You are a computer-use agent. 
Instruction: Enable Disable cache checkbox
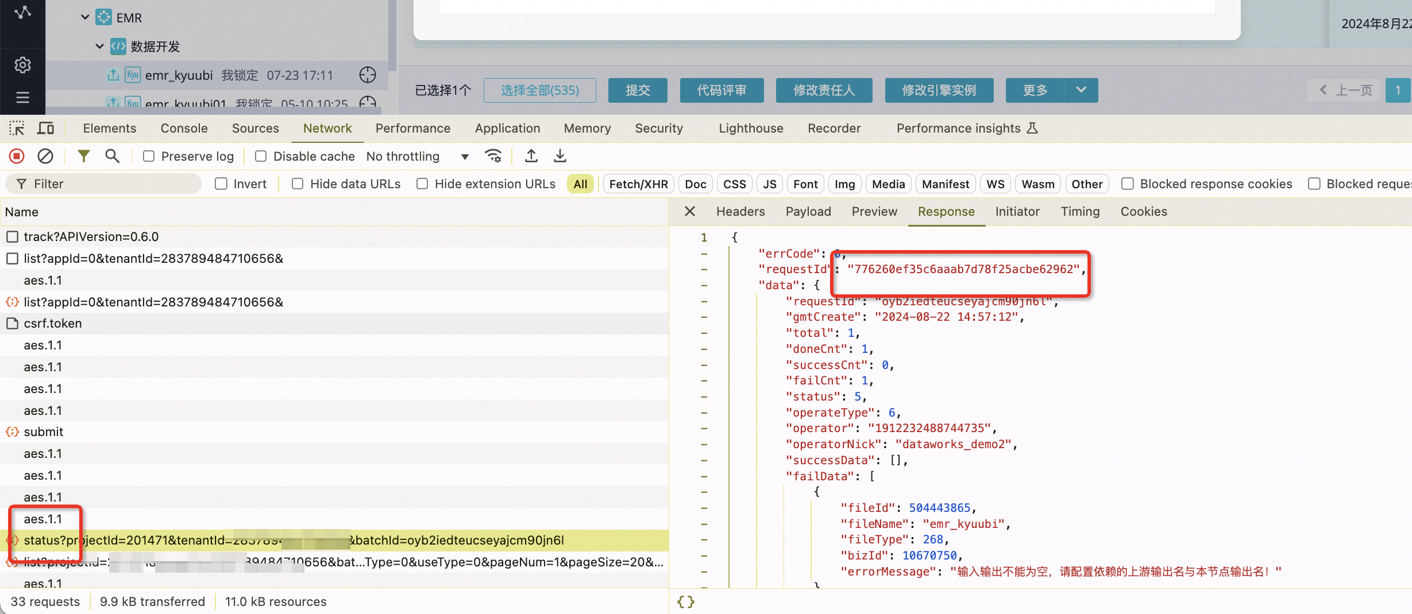tap(261, 156)
